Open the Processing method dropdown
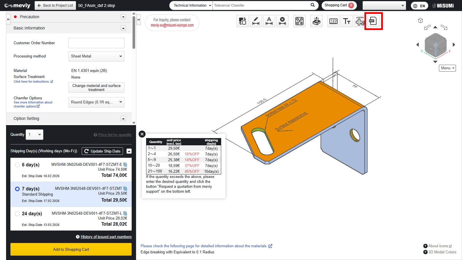The height and width of the screenshot is (260, 462). (96, 56)
